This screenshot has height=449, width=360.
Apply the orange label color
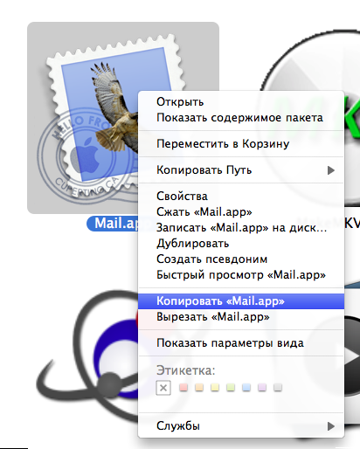click(x=199, y=387)
